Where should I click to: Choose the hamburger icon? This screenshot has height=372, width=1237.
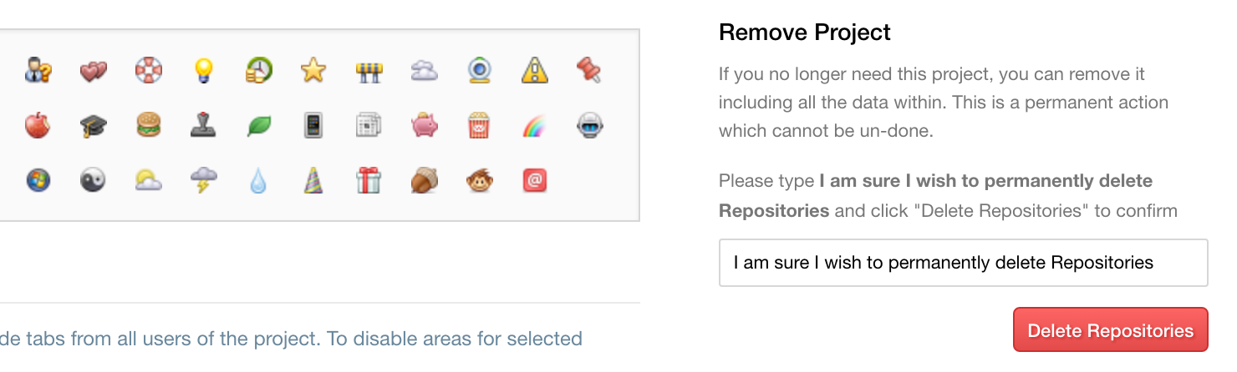click(x=148, y=125)
